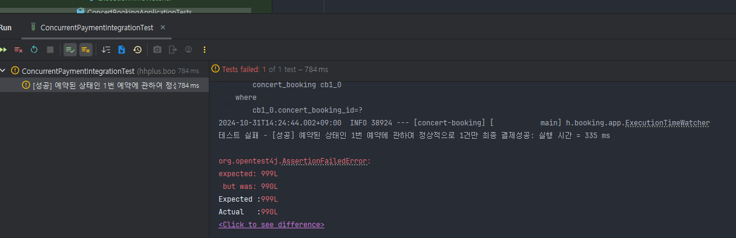Stop the running test process

tap(50, 50)
